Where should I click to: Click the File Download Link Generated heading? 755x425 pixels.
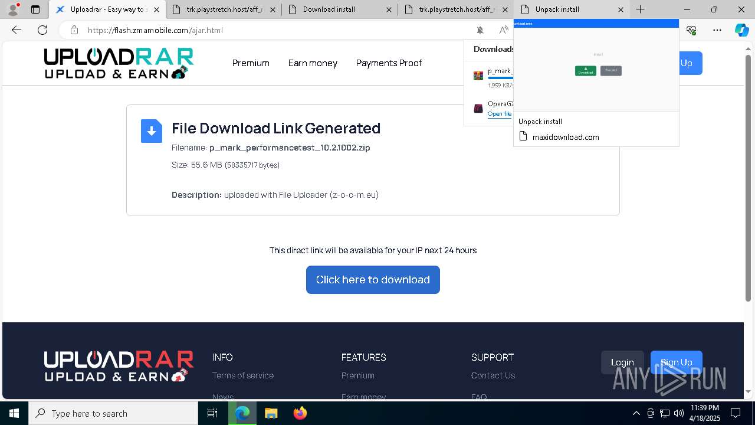[x=276, y=128]
